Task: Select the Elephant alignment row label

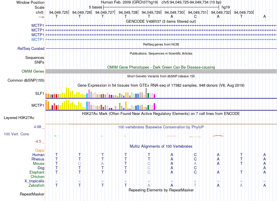Action: (x=37, y=172)
